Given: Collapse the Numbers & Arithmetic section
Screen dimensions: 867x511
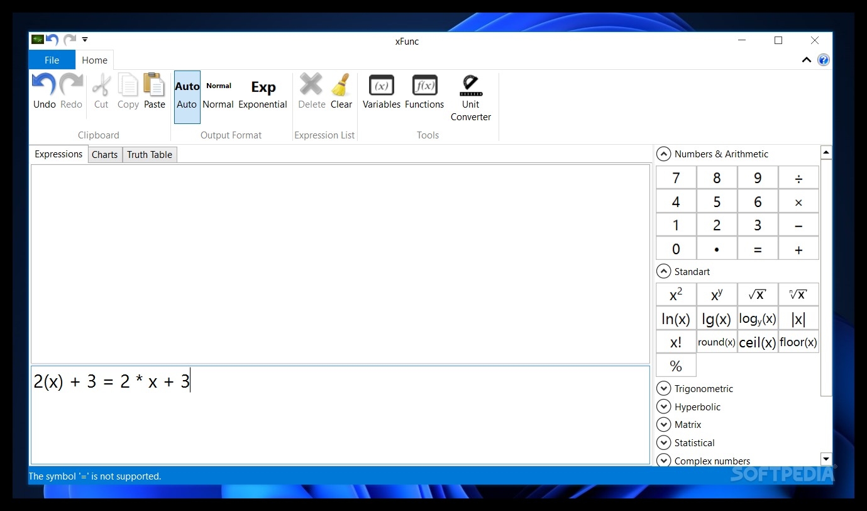Looking at the screenshot, I should point(663,154).
